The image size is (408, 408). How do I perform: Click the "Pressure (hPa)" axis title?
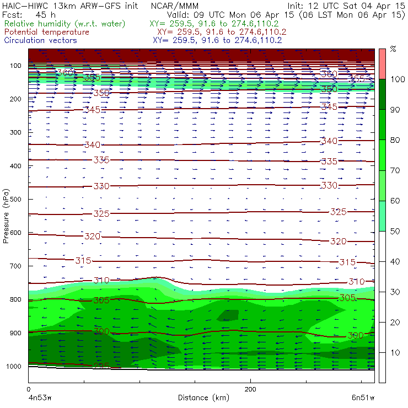coord(6,216)
